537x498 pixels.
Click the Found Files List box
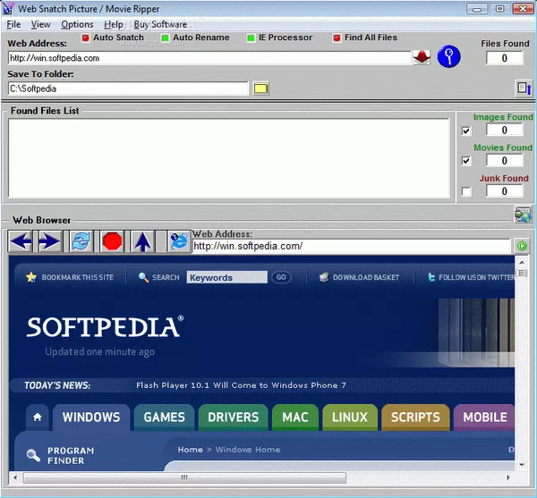pos(229,158)
